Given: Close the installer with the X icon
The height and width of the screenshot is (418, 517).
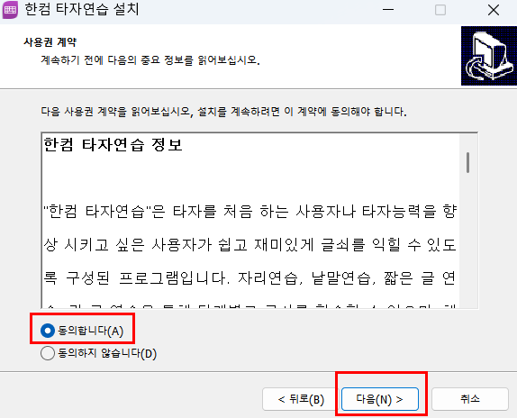Looking at the screenshot, I should coord(494,10).
